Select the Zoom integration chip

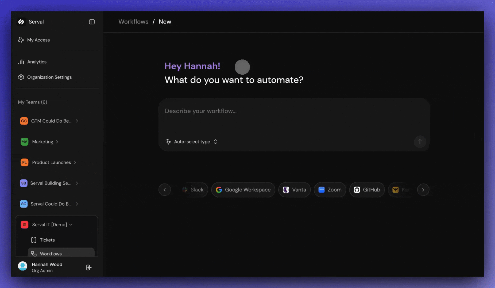(x=330, y=190)
